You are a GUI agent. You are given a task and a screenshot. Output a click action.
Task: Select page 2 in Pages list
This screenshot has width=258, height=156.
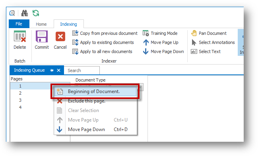tap(20, 93)
